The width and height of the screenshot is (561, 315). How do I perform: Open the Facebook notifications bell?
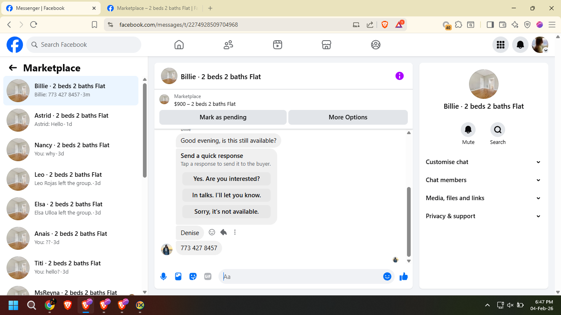[x=520, y=45]
